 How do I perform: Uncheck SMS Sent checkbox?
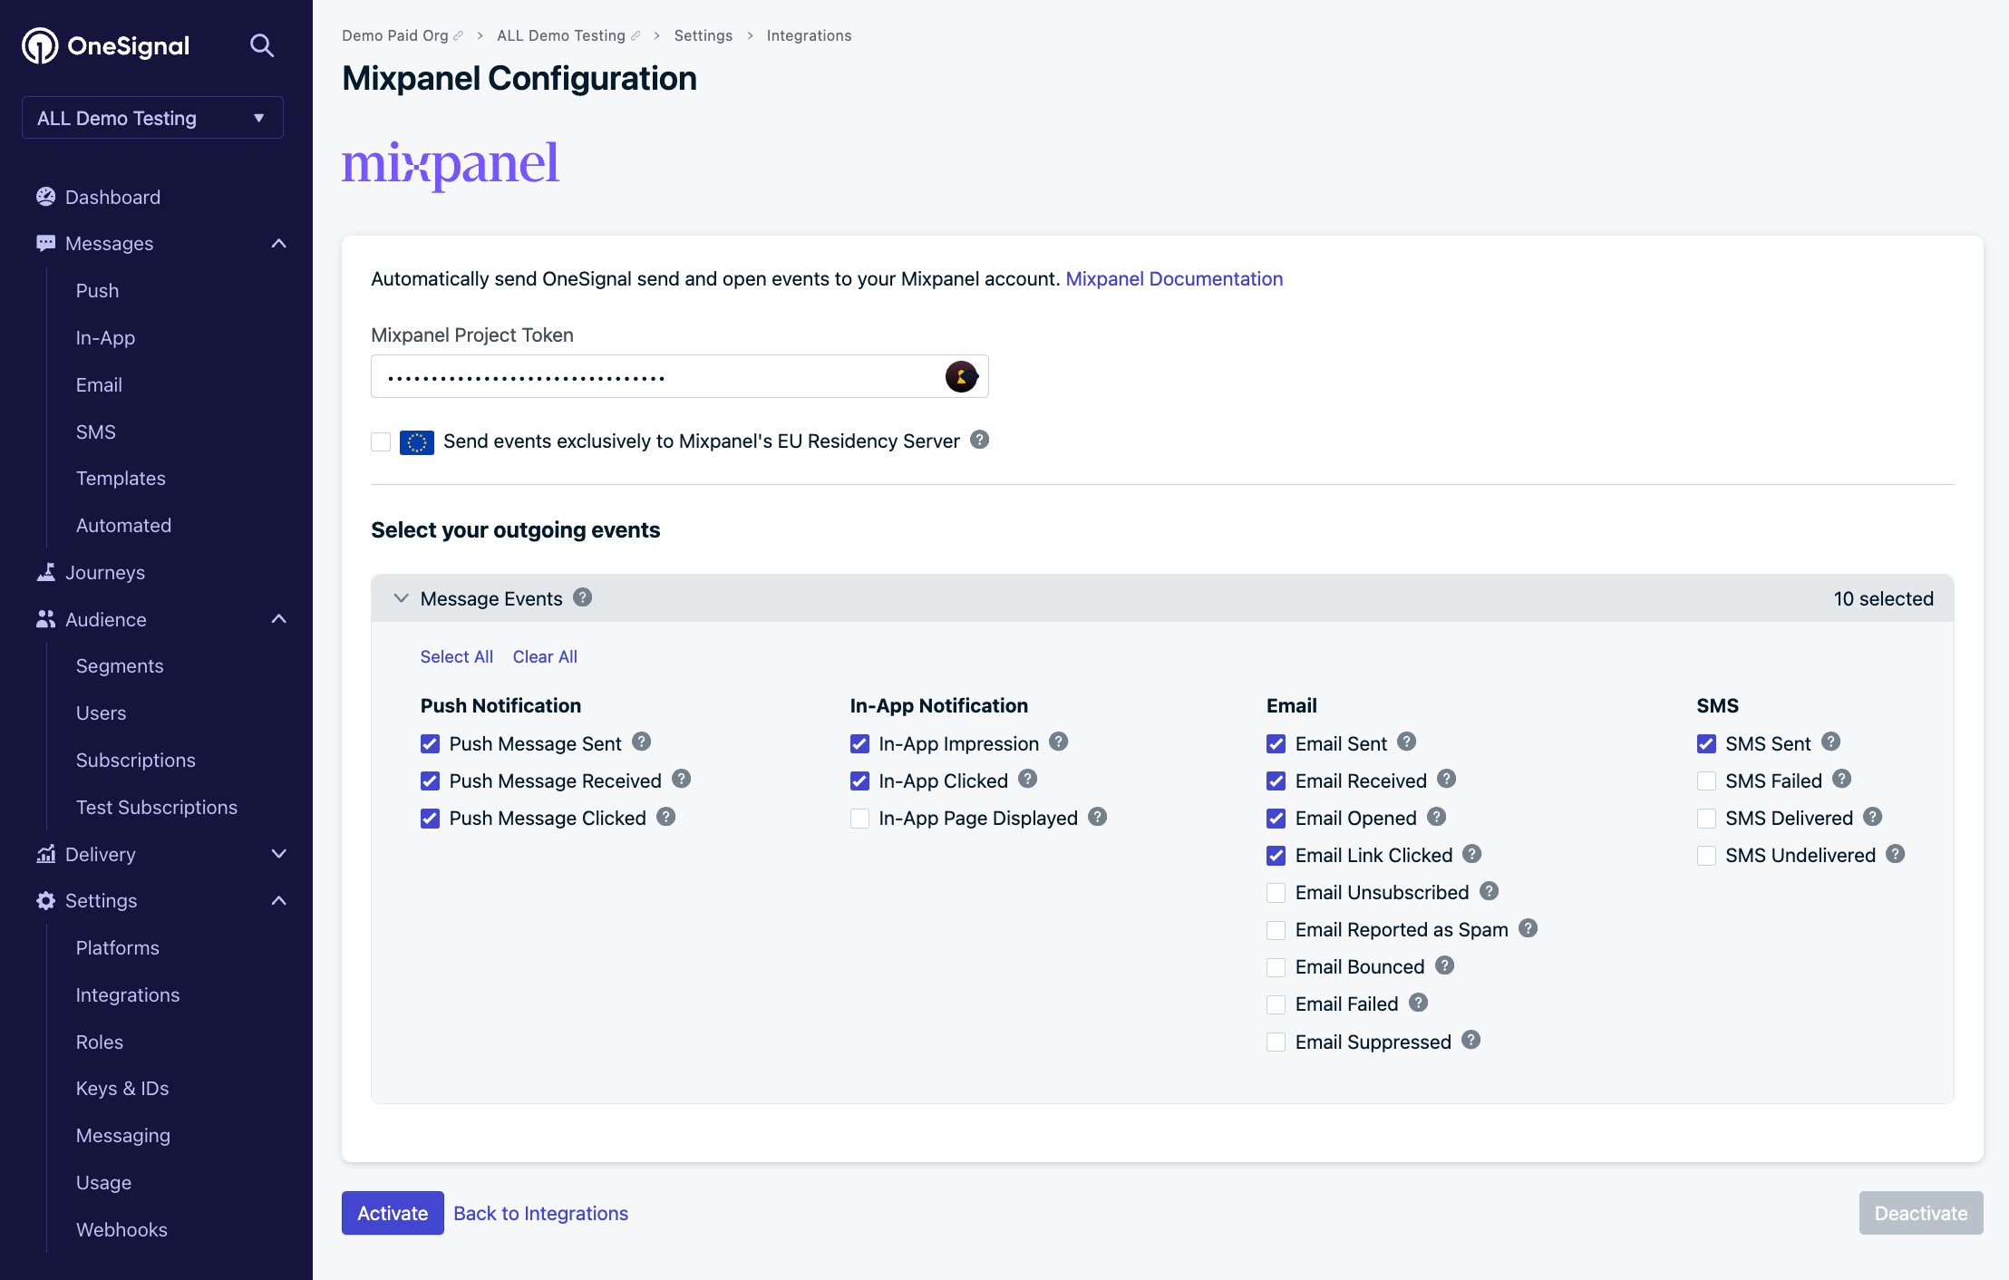pyautogui.click(x=1706, y=743)
